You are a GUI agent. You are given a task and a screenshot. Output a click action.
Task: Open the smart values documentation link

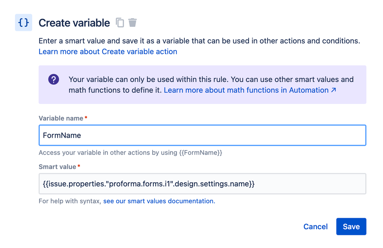(x=158, y=201)
